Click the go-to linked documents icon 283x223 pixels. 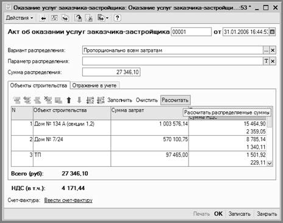pyautogui.click(x=65, y=18)
